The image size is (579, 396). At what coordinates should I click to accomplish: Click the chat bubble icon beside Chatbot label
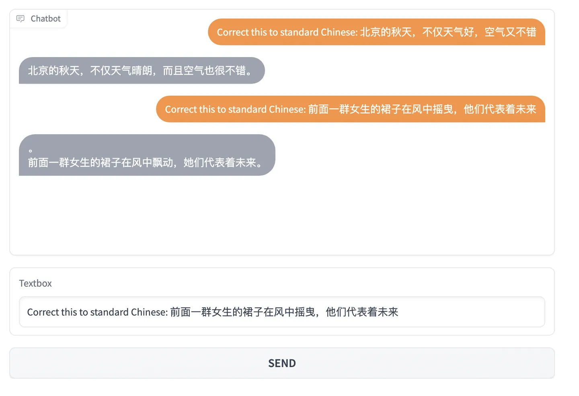point(21,18)
